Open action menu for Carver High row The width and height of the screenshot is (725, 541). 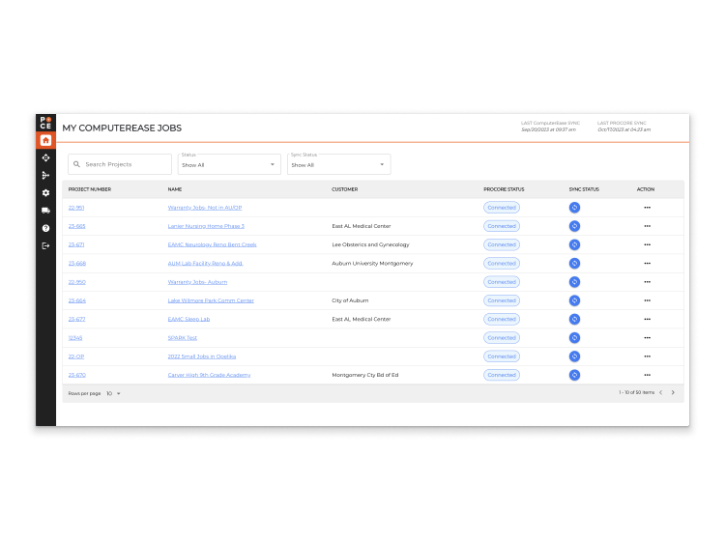click(647, 375)
